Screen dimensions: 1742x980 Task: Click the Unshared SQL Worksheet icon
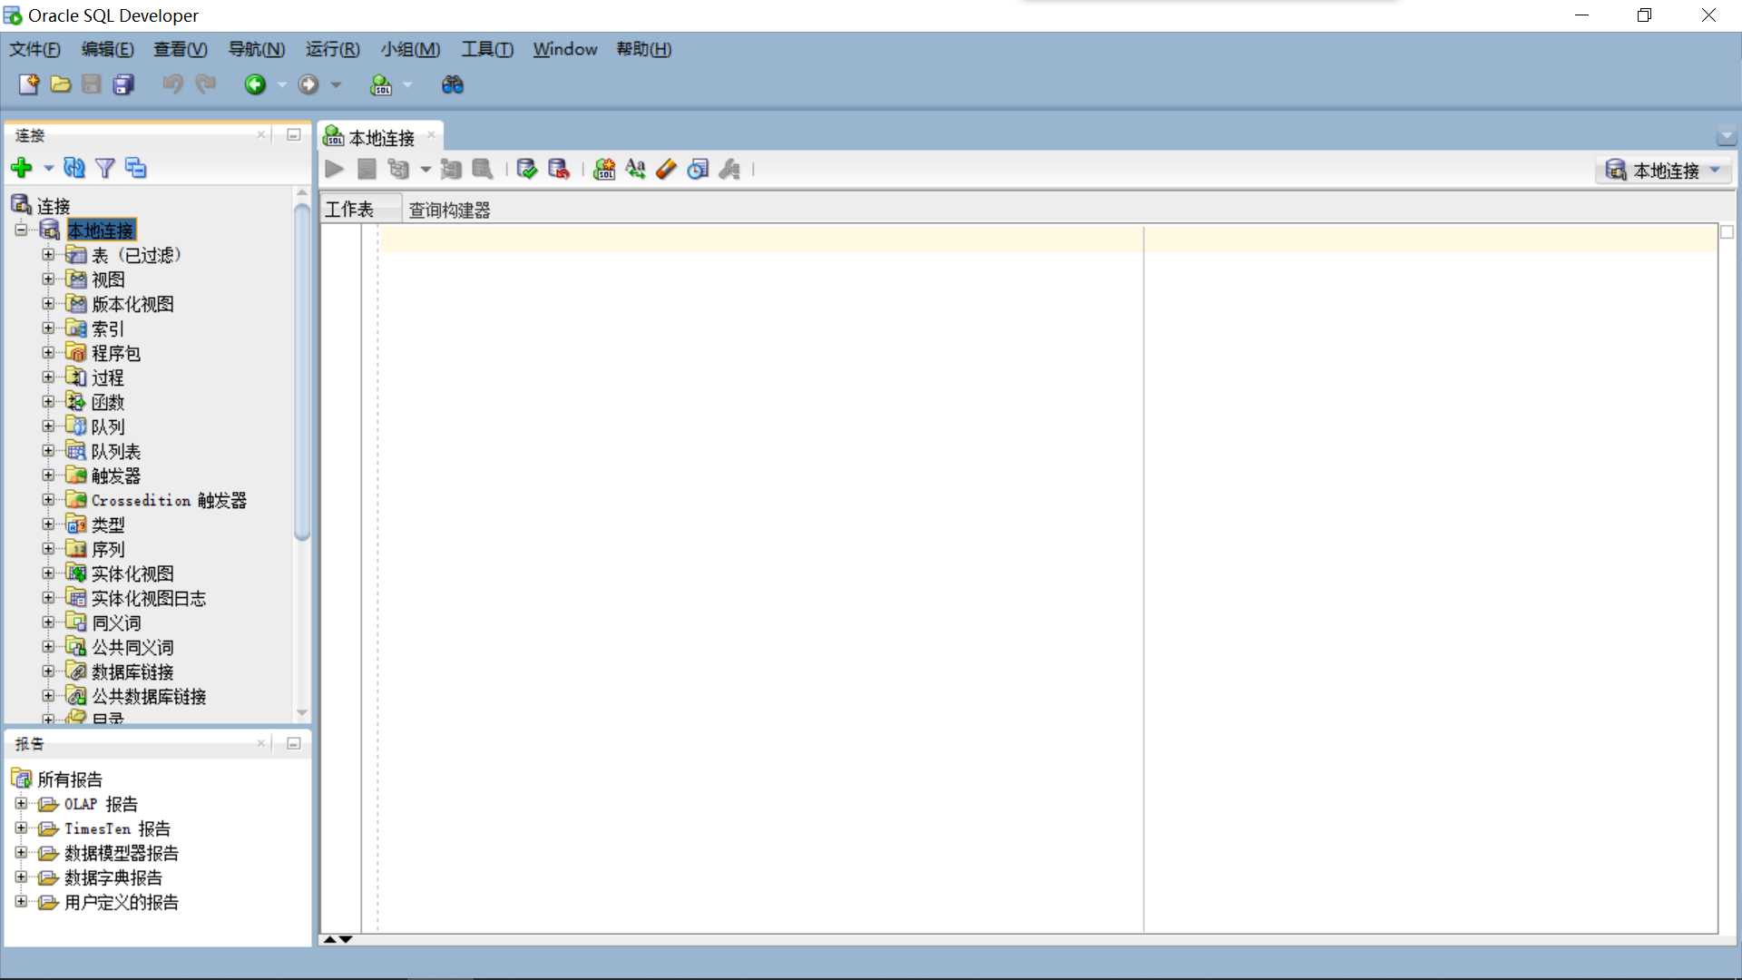click(x=604, y=169)
